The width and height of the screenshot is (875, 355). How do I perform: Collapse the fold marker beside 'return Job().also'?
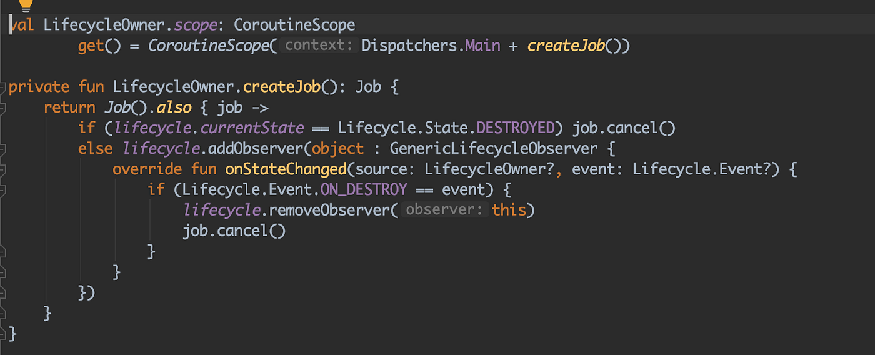coord(2,107)
